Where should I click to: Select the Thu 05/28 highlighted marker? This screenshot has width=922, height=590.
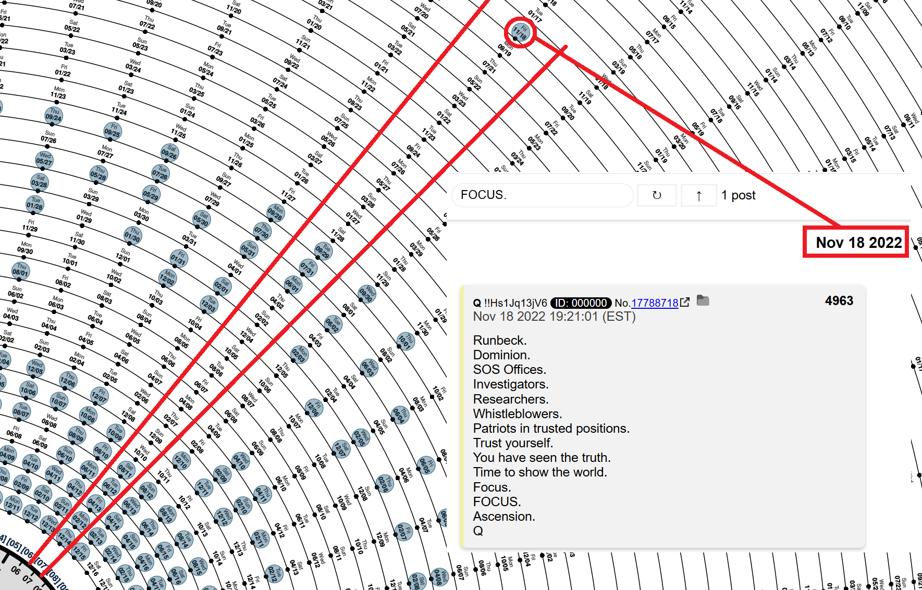pyautogui.click(x=99, y=174)
